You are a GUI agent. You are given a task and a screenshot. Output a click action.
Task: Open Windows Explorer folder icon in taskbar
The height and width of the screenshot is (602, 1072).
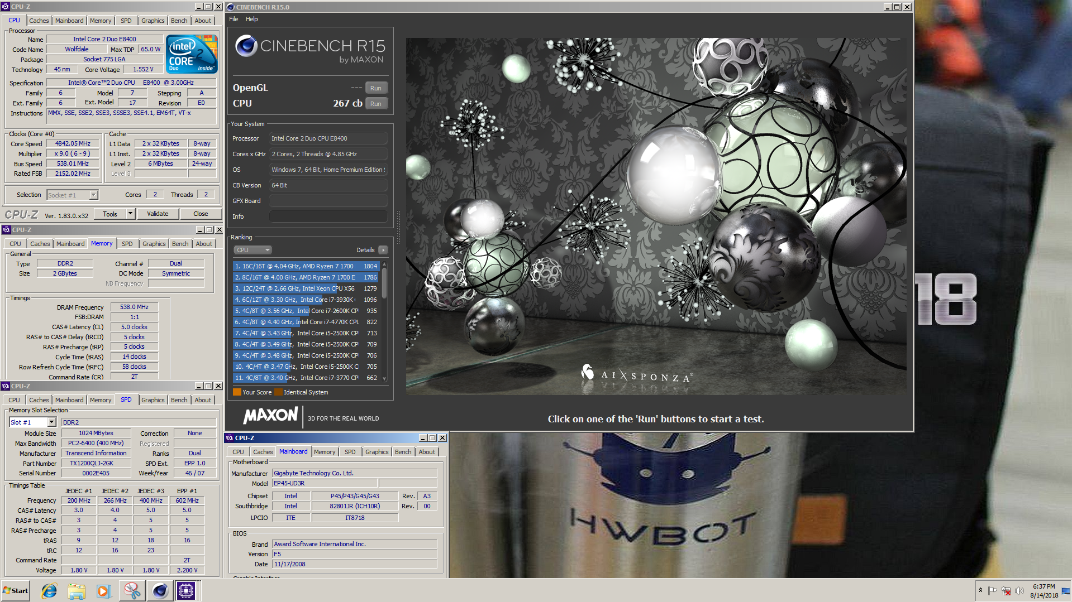[77, 591]
